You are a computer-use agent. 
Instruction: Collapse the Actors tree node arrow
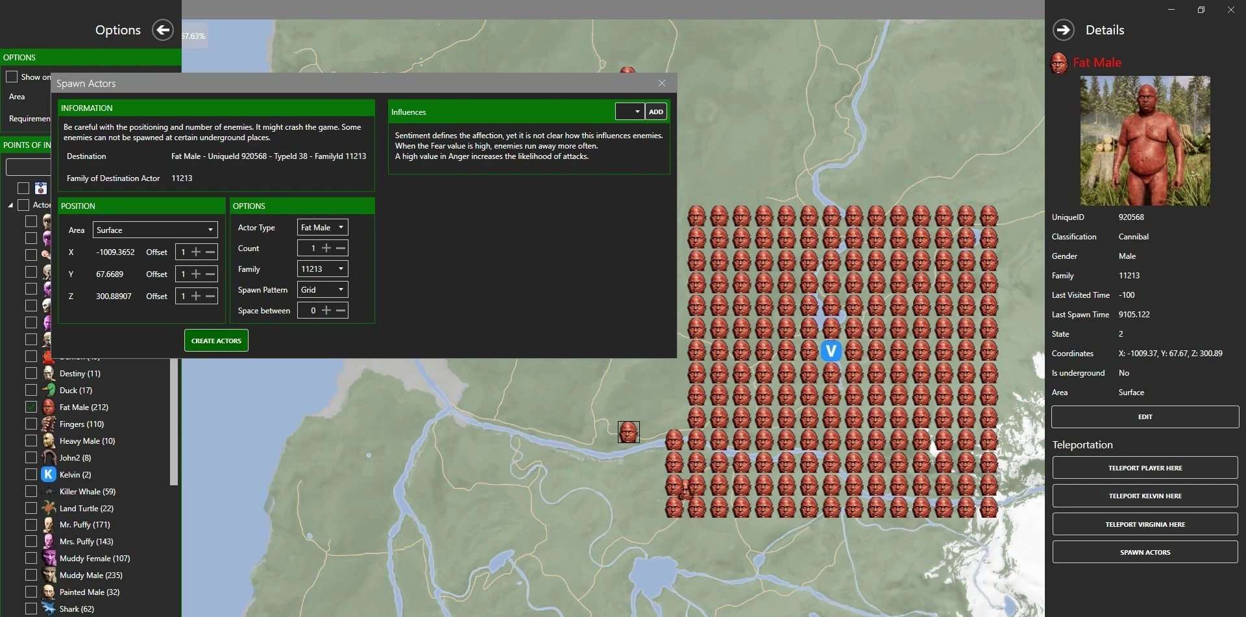pyautogui.click(x=10, y=205)
